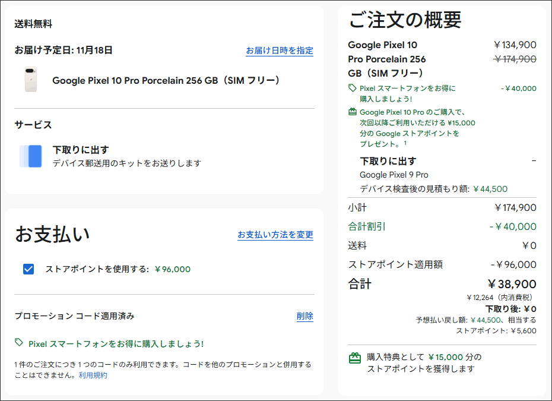Screen dimensions: 552x401
Task: Select 下取りに出す in the サービス section
Action: 81,150
